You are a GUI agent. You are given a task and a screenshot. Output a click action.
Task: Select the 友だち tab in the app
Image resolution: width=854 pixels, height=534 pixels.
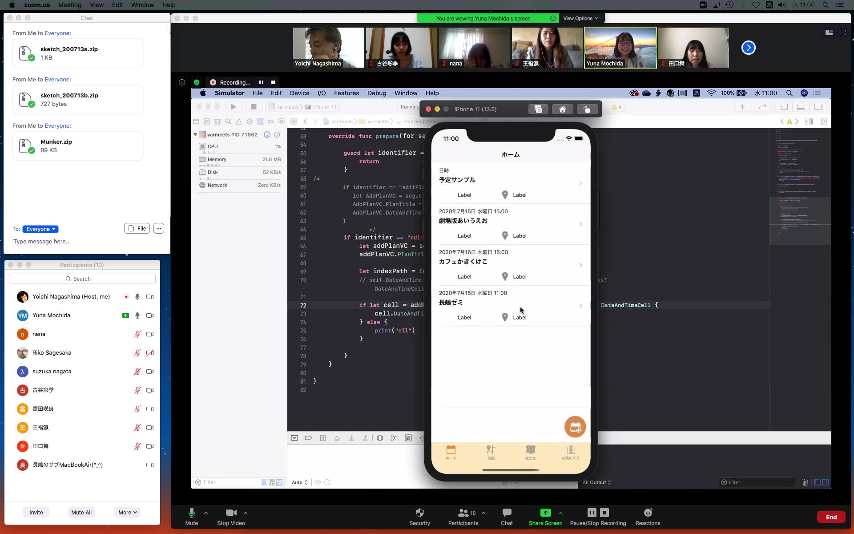pos(531,452)
